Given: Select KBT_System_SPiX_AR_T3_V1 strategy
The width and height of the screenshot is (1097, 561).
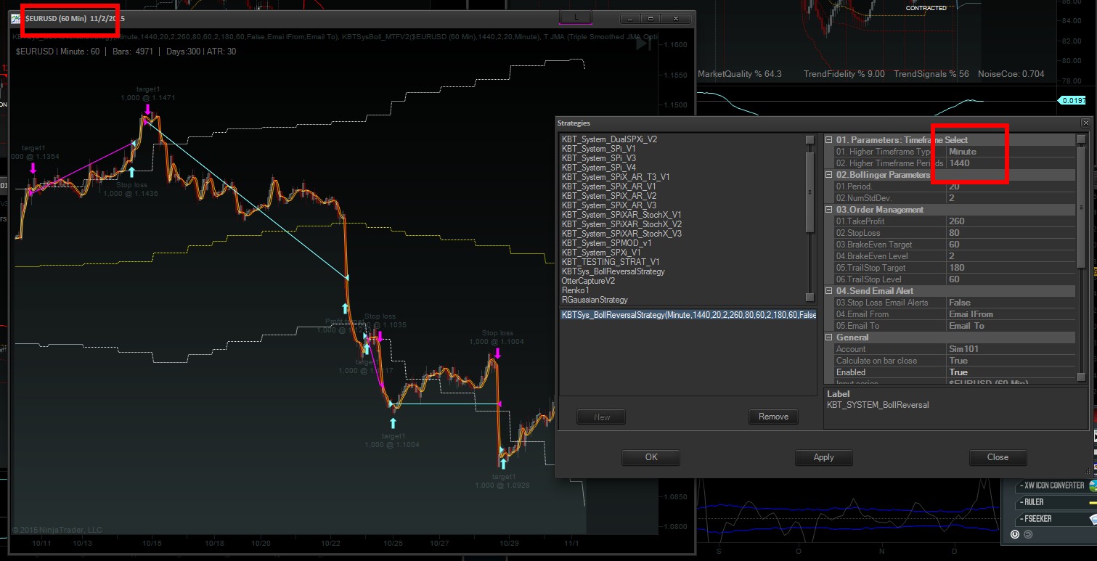Looking at the screenshot, I should pyautogui.click(x=615, y=177).
